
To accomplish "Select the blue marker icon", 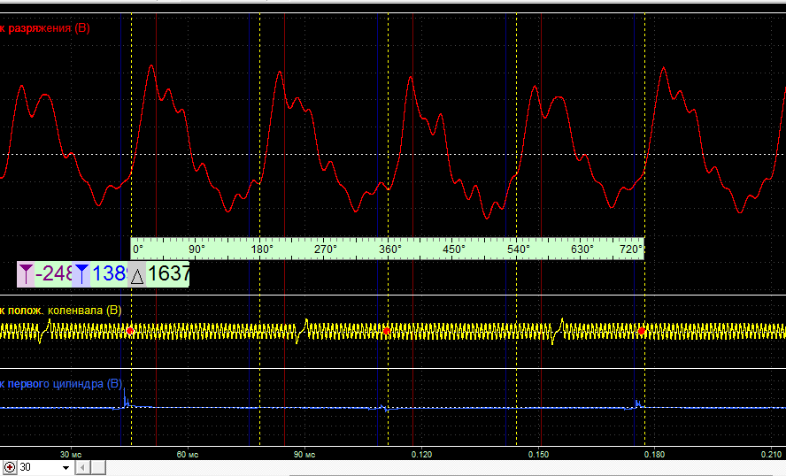I will [x=81, y=274].
